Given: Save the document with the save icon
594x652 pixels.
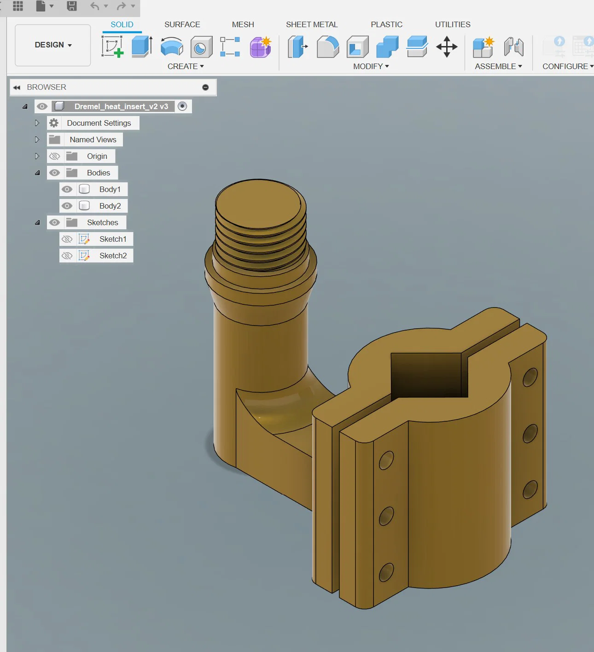Looking at the screenshot, I should [72, 6].
